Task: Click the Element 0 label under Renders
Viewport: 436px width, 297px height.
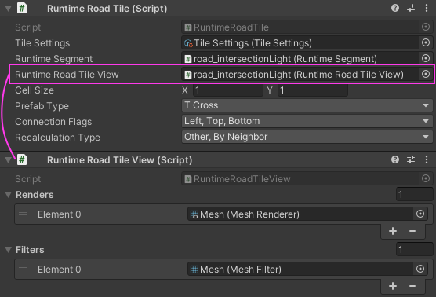Action: (x=60, y=214)
